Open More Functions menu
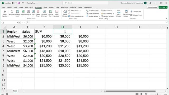This screenshot has height=95, width=169. (57, 13)
